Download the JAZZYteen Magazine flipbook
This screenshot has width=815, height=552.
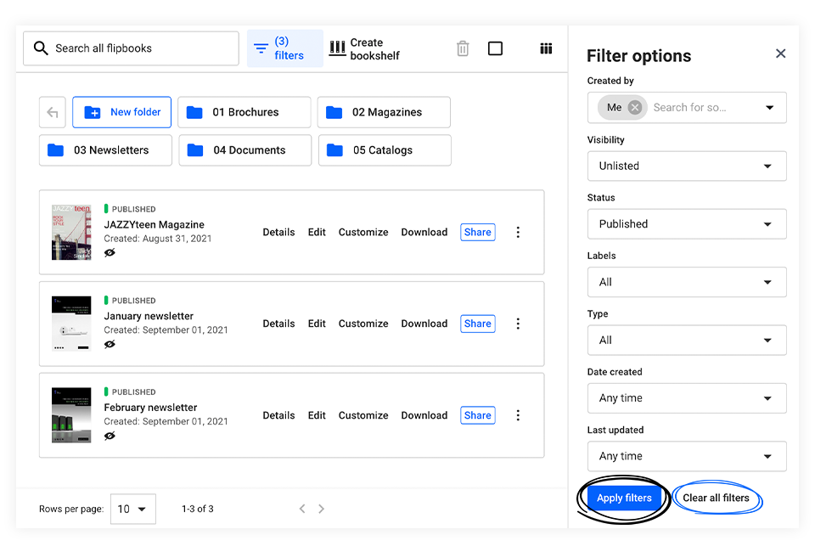[x=424, y=233]
